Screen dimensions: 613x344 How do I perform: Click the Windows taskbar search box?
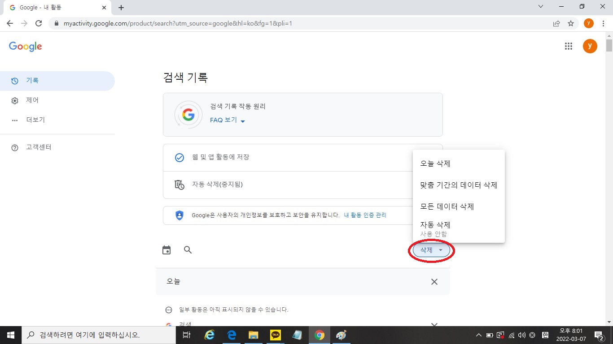[99, 335]
